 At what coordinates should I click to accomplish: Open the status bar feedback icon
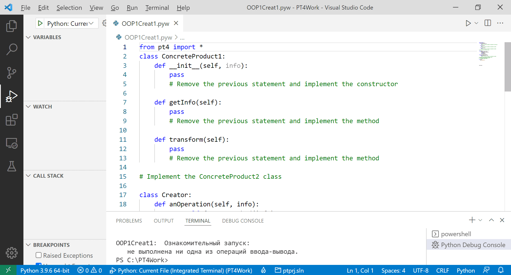click(x=486, y=270)
